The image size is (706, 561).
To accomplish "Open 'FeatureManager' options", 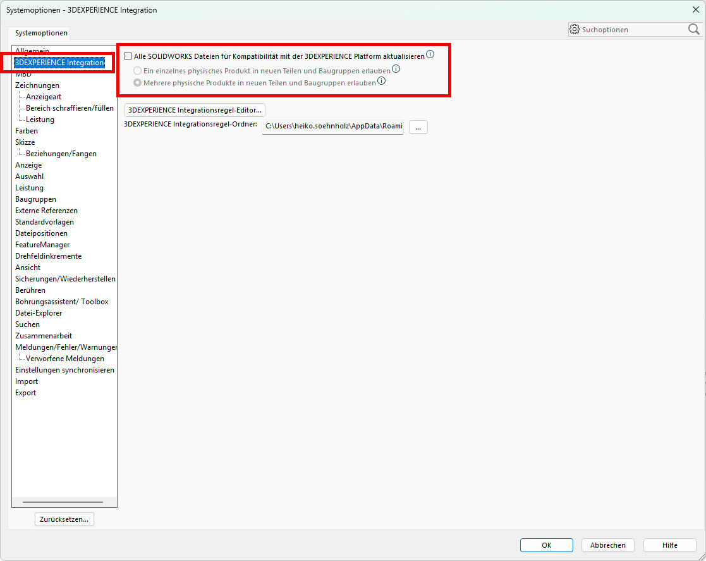I will pos(42,245).
